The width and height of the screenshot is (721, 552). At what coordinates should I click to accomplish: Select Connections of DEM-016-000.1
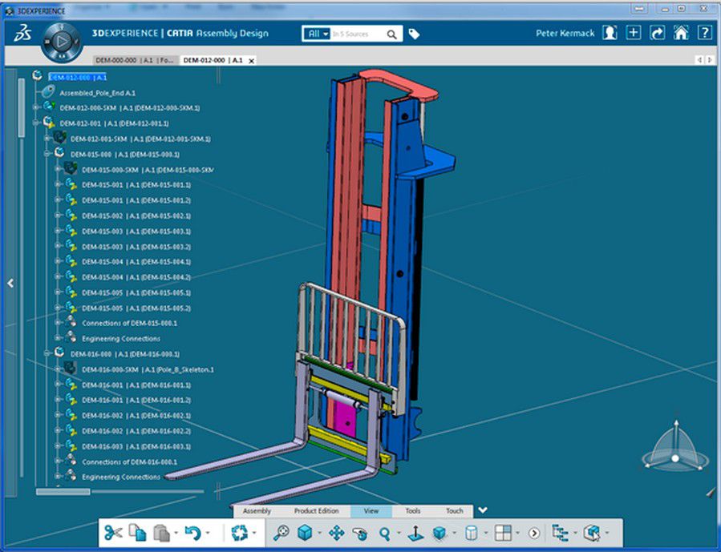pyautogui.click(x=129, y=461)
